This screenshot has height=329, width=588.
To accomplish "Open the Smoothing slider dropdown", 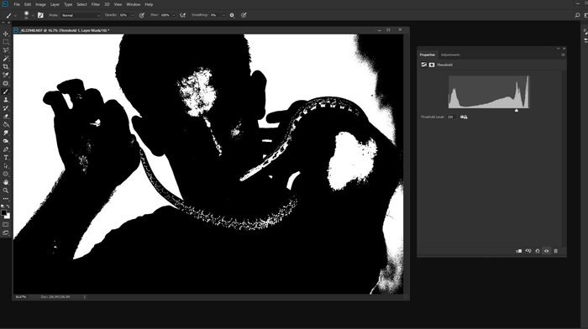I will 223,15.
